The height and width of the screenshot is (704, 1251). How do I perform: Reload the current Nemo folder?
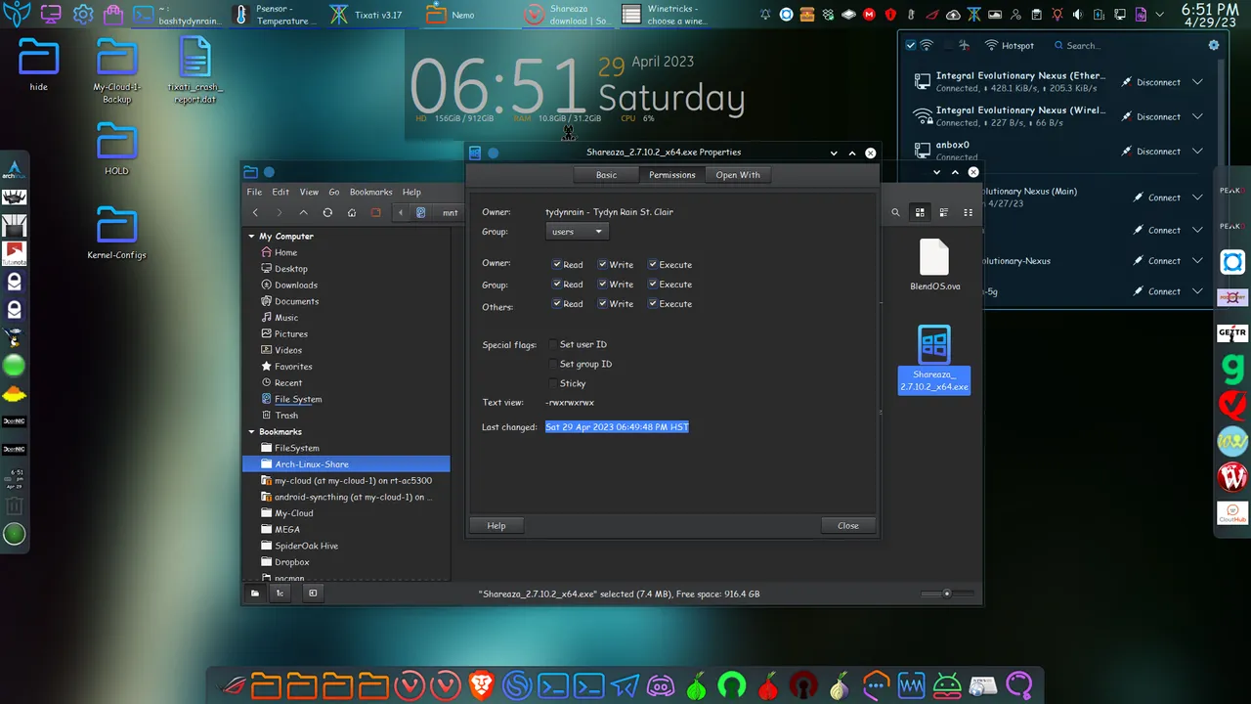[327, 213]
